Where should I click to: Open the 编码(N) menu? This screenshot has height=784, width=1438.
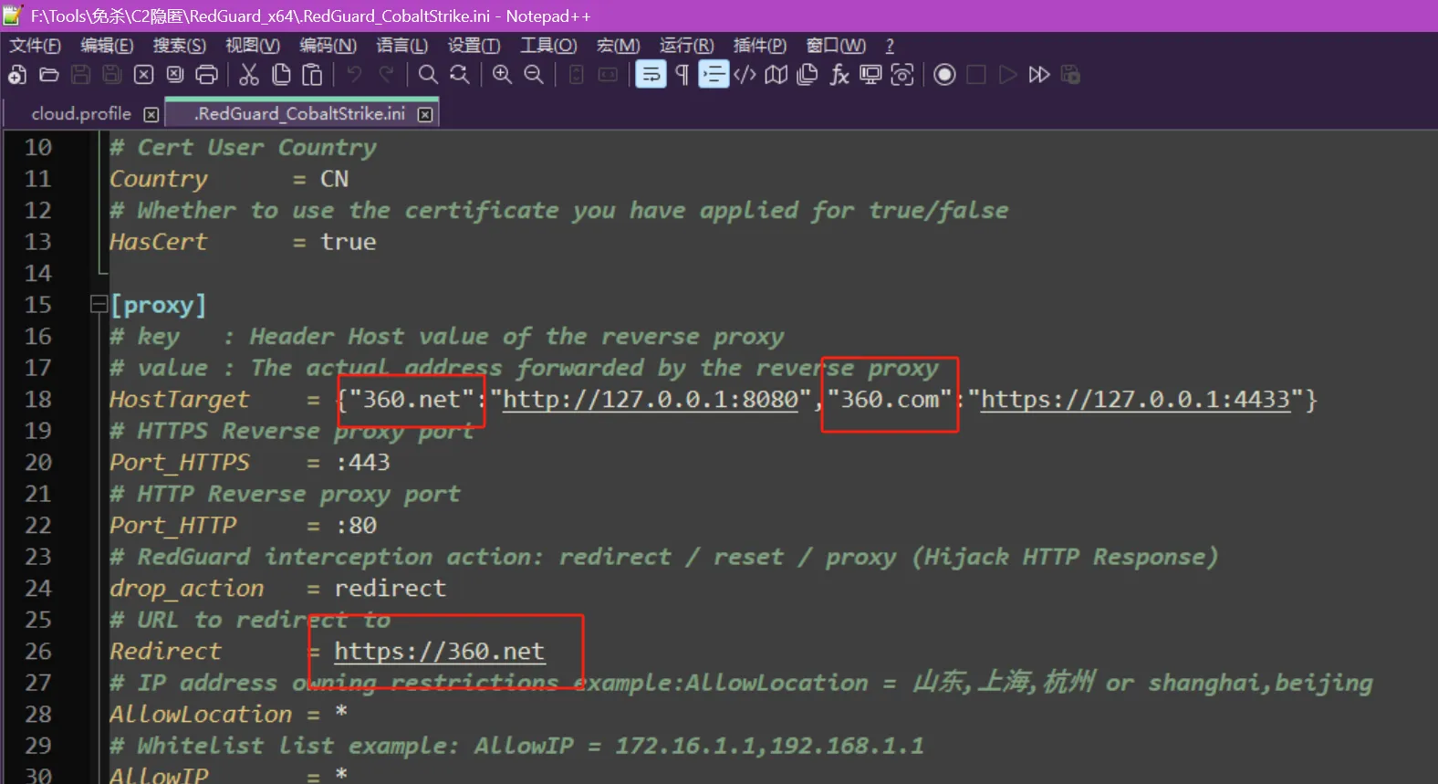tap(328, 46)
